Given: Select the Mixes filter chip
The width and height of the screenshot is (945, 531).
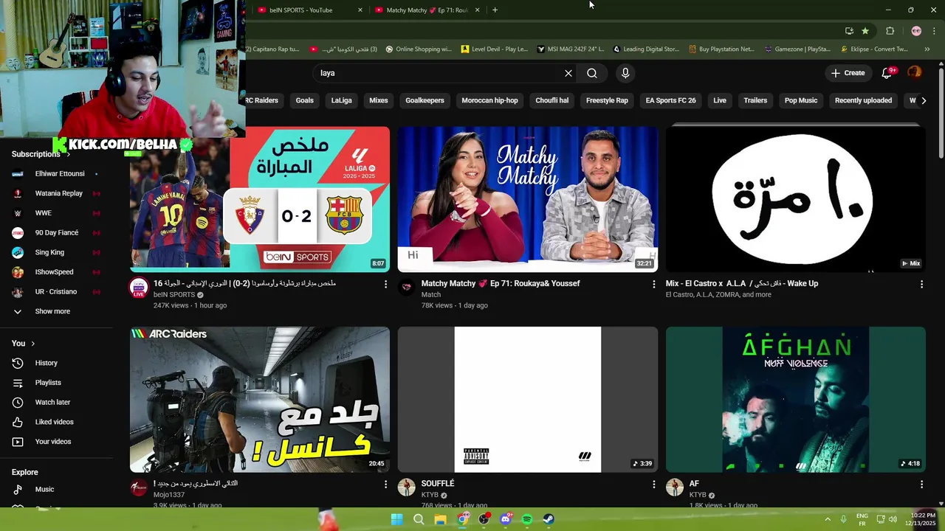Looking at the screenshot, I should (379, 100).
